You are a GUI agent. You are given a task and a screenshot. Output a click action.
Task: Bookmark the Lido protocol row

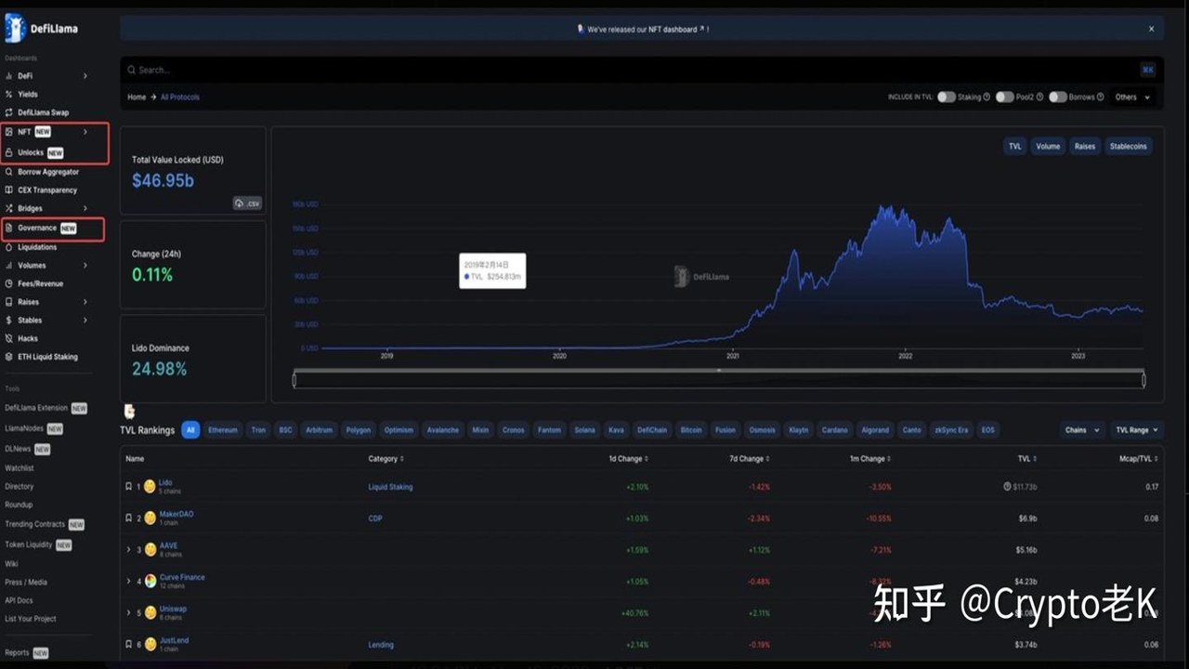point(129,486)
